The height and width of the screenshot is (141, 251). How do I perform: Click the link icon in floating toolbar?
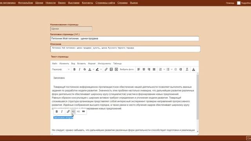68,111
